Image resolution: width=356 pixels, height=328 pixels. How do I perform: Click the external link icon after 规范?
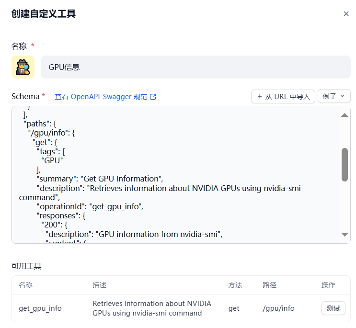coord(153,97)
